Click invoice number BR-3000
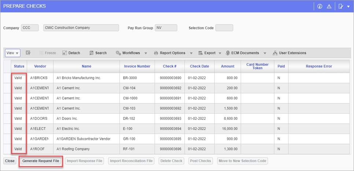Screen dimensions: 354x171 tap(130, 78)
